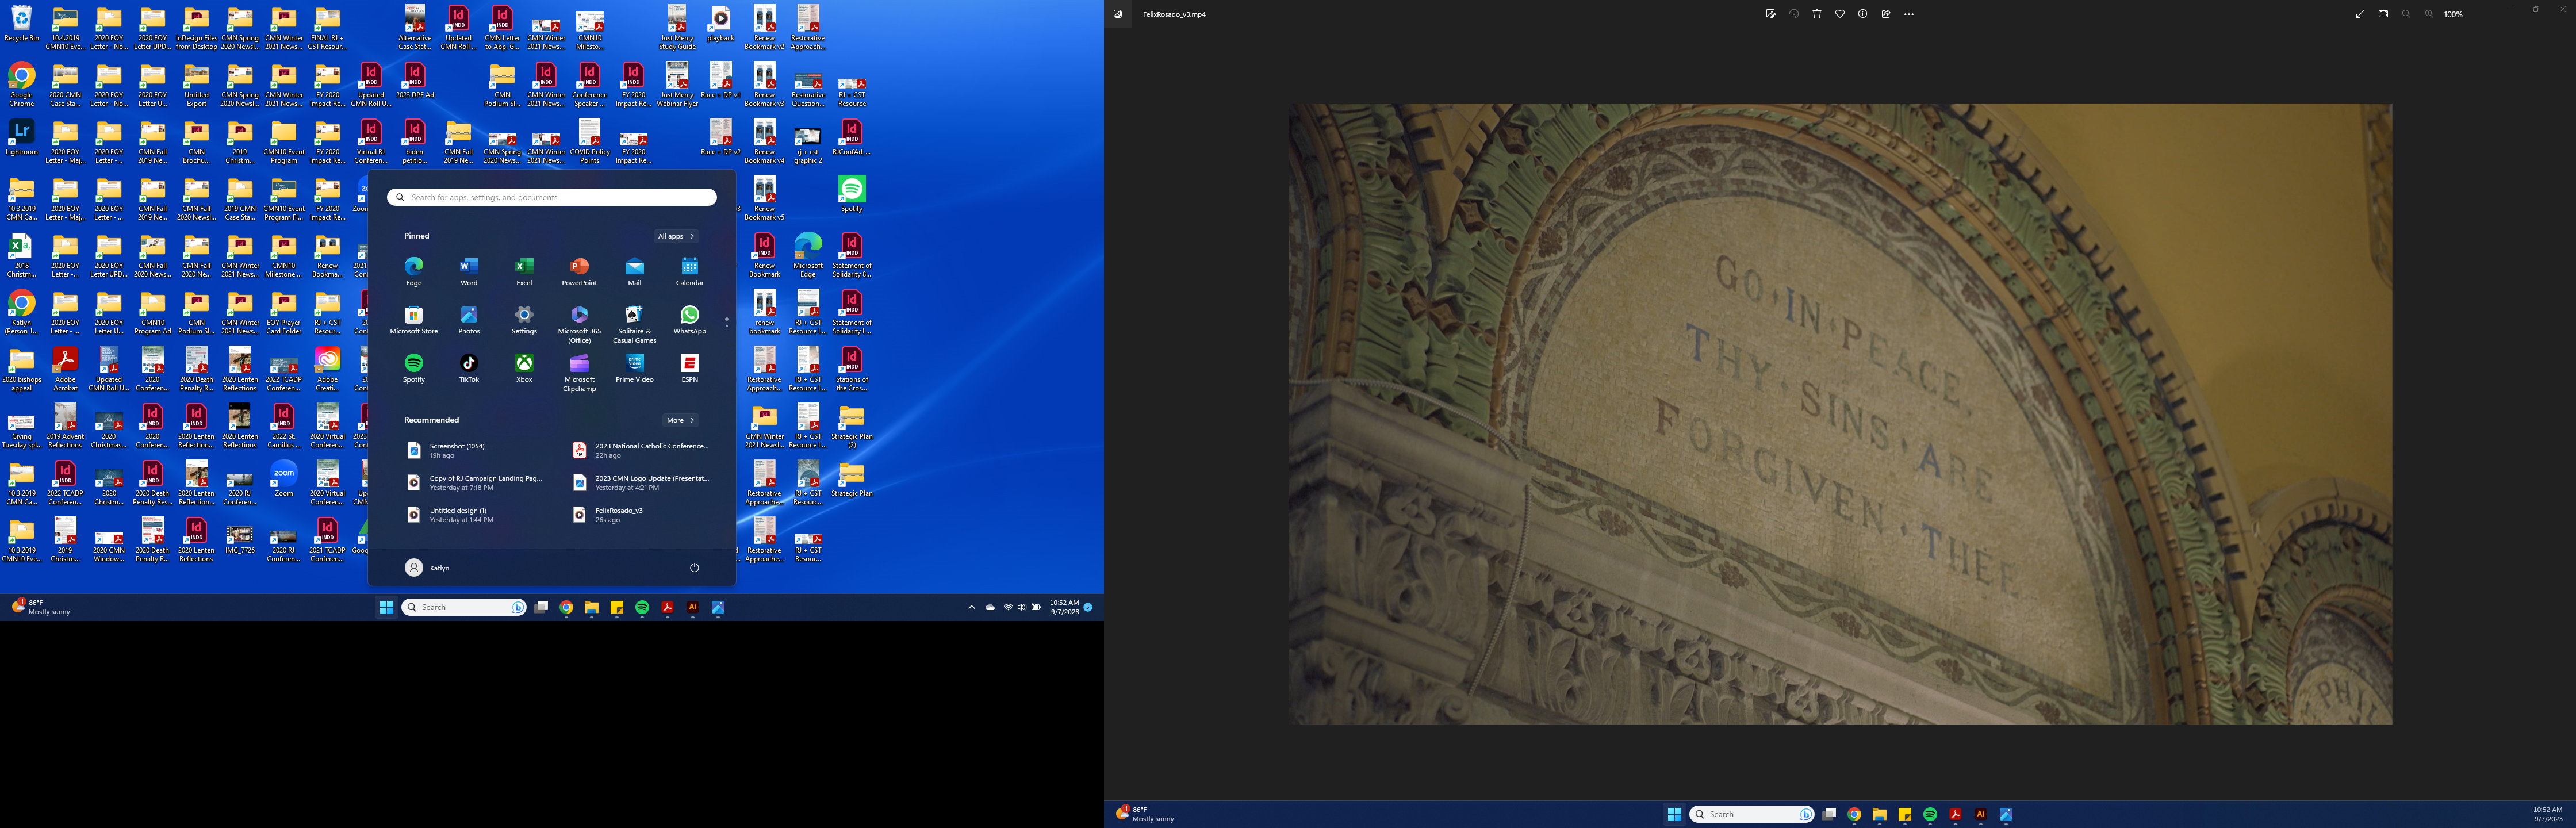Click the zoom in magnifier icon
The width and height of the screenshot is (2576, 828).
pos(2429,14)
